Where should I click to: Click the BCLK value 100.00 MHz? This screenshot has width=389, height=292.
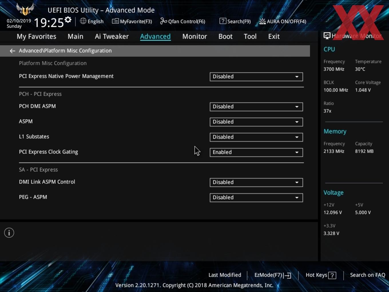(336, 90)
